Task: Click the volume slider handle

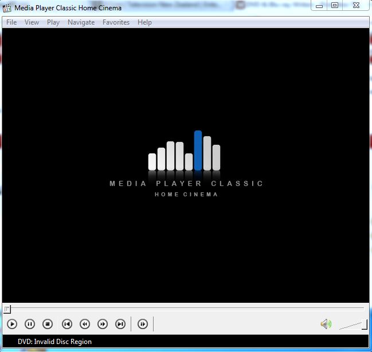Action: pyautogui.click(x=365, y=325)
